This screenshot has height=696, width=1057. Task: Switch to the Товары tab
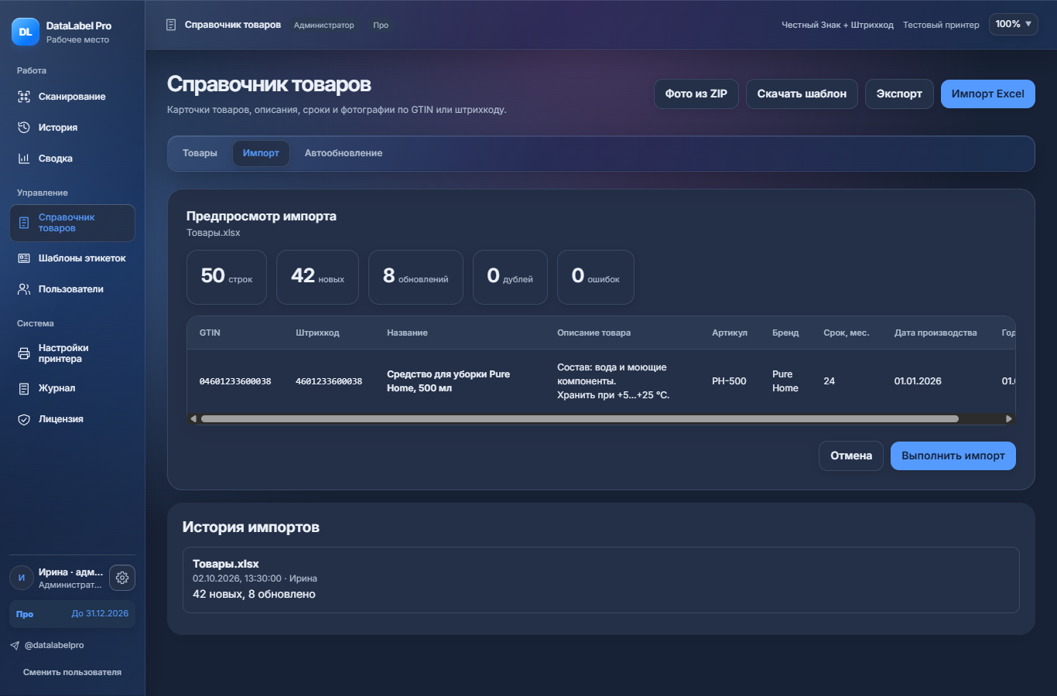(200, 153)
